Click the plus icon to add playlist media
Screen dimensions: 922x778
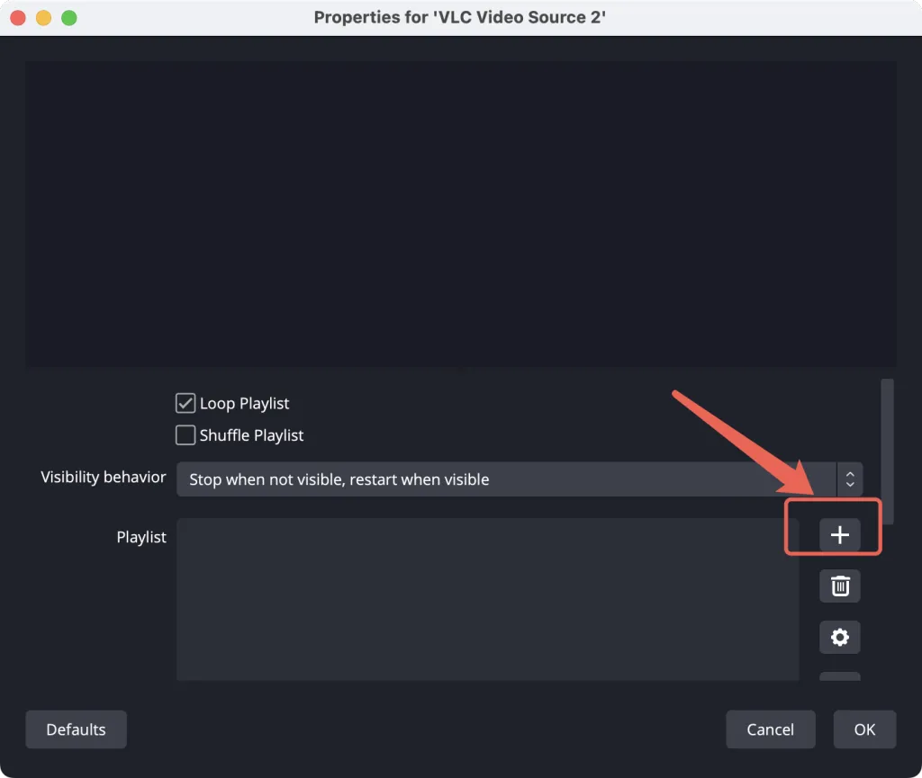pos(840,535)
